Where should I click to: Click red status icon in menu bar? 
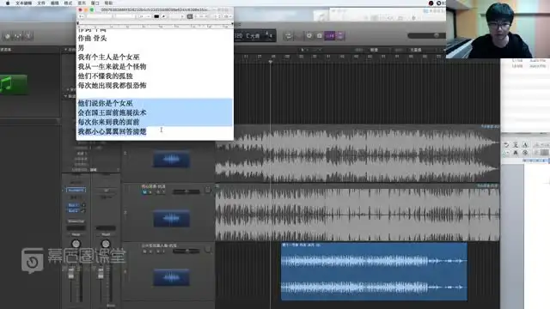point(431,3)
